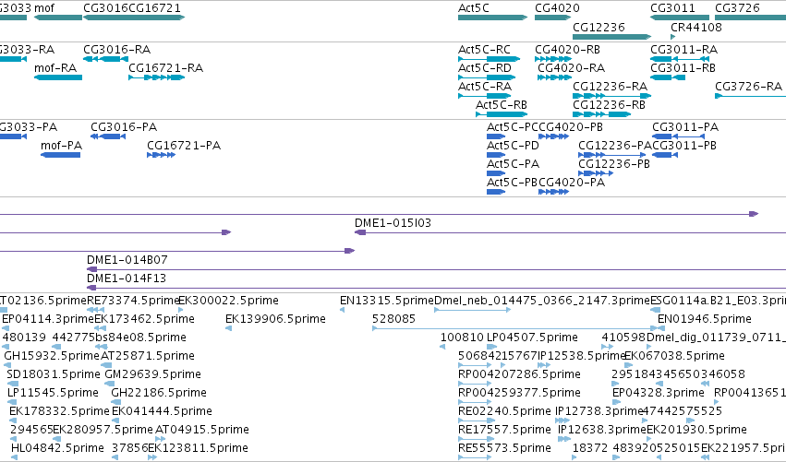This screenshot has width=786, height=462.
Task: Open EST label AT25871.5prime
Action: coord(148,356)
